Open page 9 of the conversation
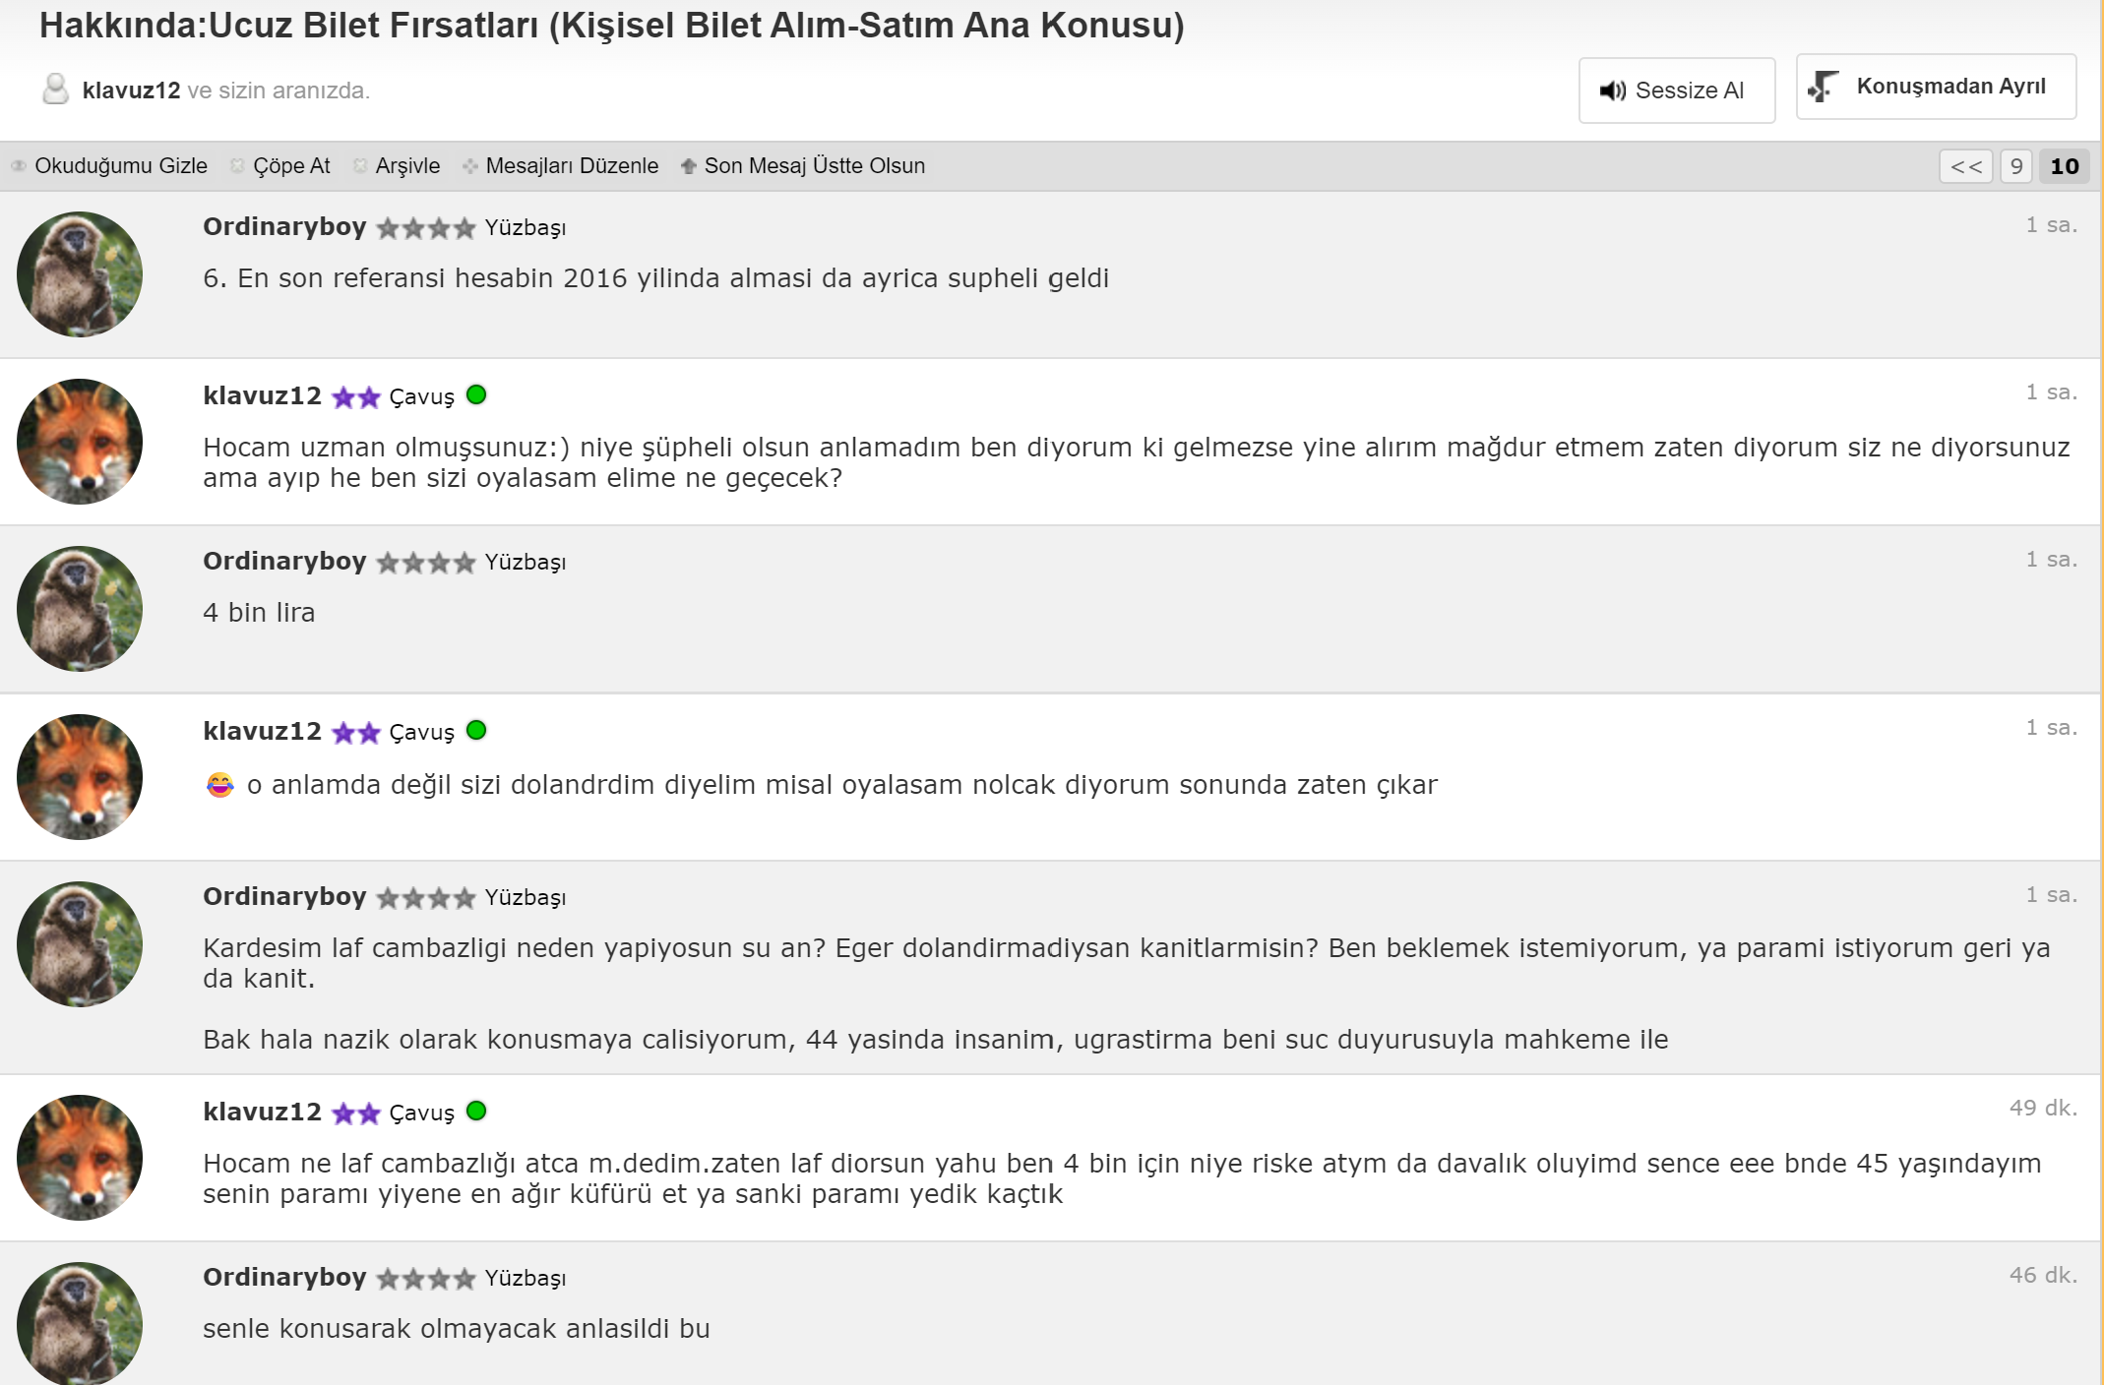 (2016, 166)
